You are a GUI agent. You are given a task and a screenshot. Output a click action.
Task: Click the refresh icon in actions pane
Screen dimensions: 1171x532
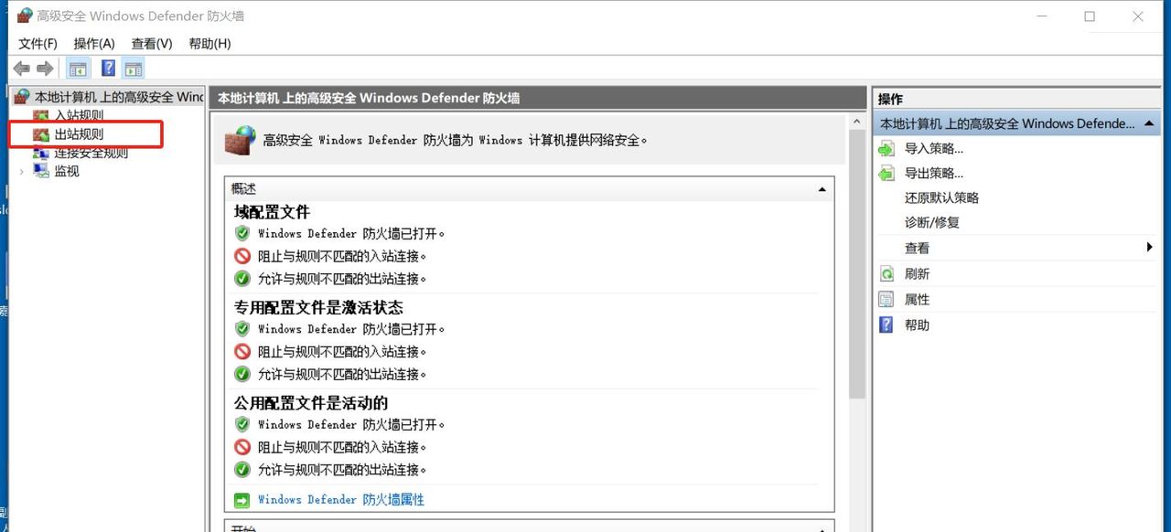click(886, 273)
